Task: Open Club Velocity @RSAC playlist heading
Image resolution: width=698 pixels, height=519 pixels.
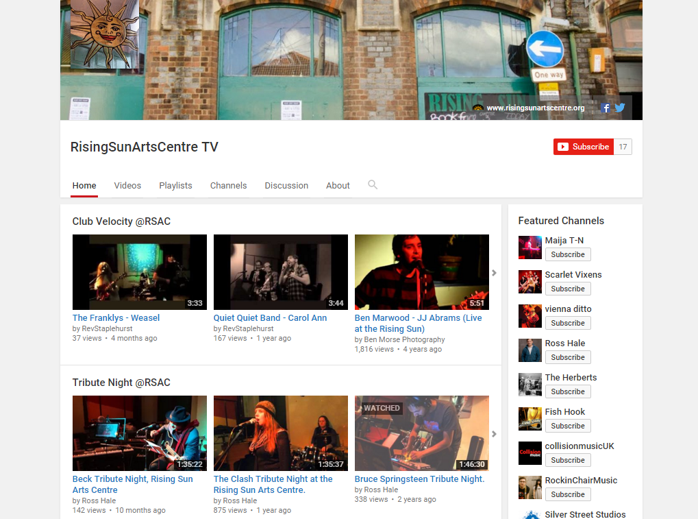Action: click(x=121, y=221)
